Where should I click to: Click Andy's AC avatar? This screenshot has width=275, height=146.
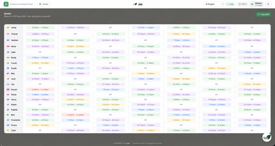click(x=8, y=28)
